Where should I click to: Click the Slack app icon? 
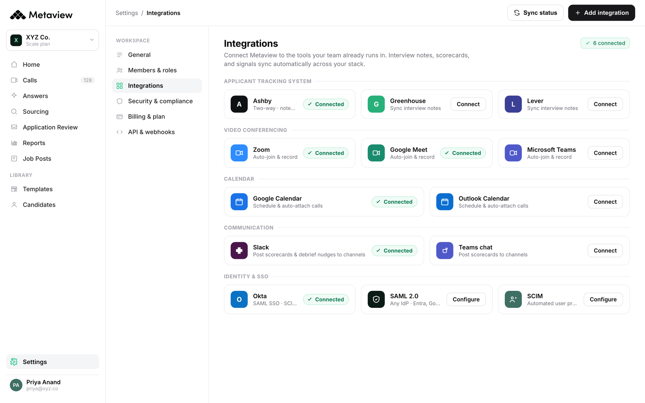pyautogui.click(x=239, y=251)
